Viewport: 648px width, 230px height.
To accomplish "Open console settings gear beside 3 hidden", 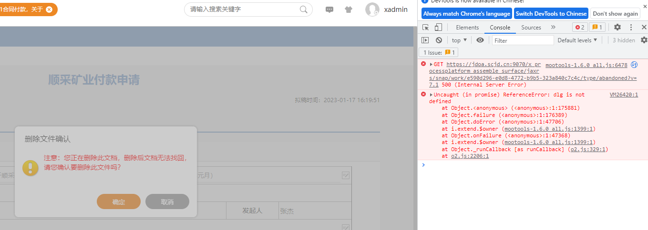I will 644,40.
